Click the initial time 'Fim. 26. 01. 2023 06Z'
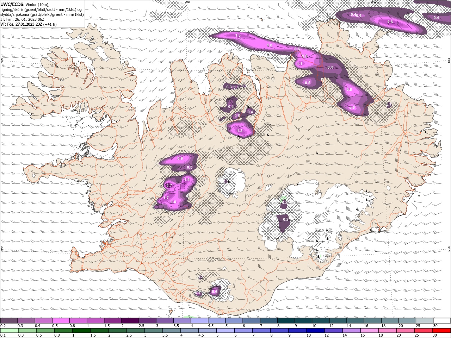 pyautogui.click(x=25, y=19)
